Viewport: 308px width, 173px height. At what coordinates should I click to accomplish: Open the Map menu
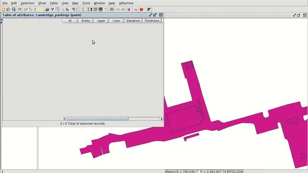75,3
